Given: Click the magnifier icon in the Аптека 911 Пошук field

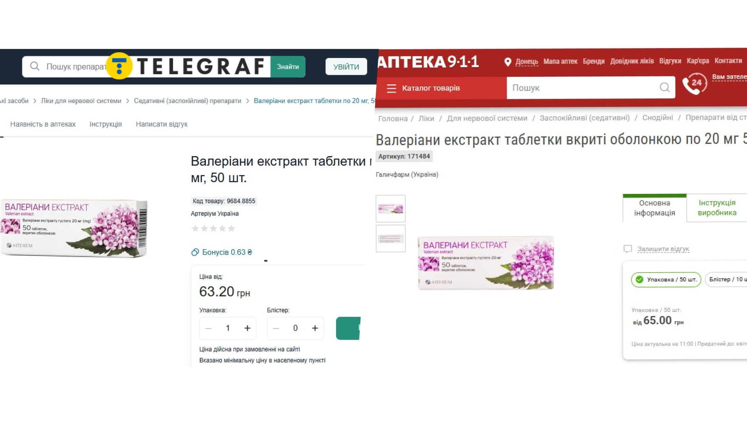Looking at the screenshot, I should [665, 87].
